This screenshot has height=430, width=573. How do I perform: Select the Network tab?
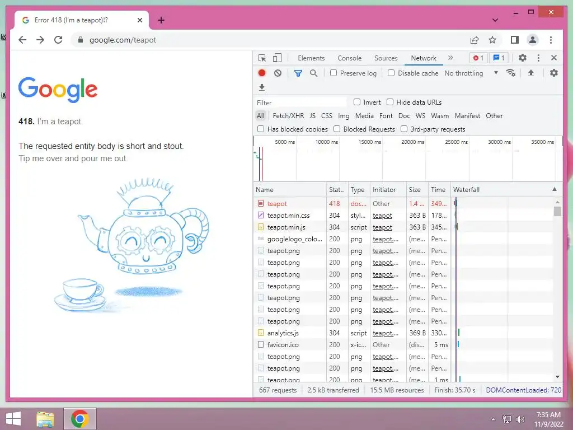coord(424,58)
